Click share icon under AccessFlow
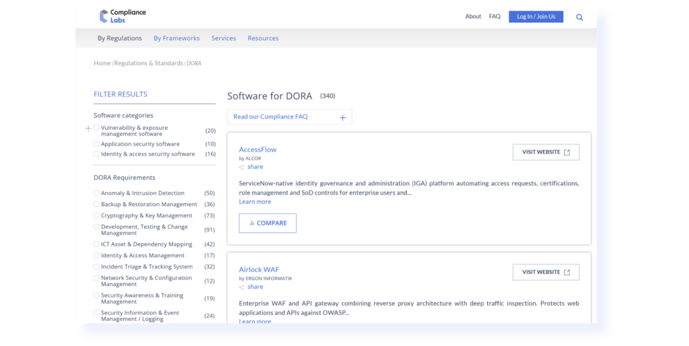Image resolution: width=689 pixels, height=346 pixels. (x=242, y=168)
